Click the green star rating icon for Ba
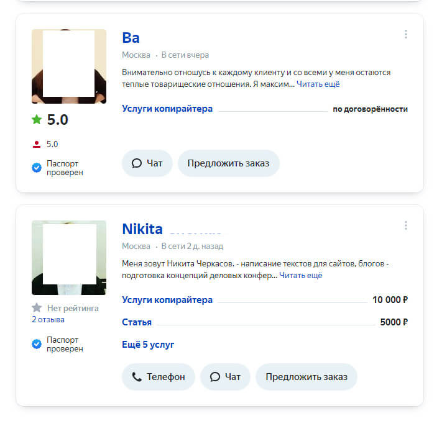 click(x=37, y=119)
